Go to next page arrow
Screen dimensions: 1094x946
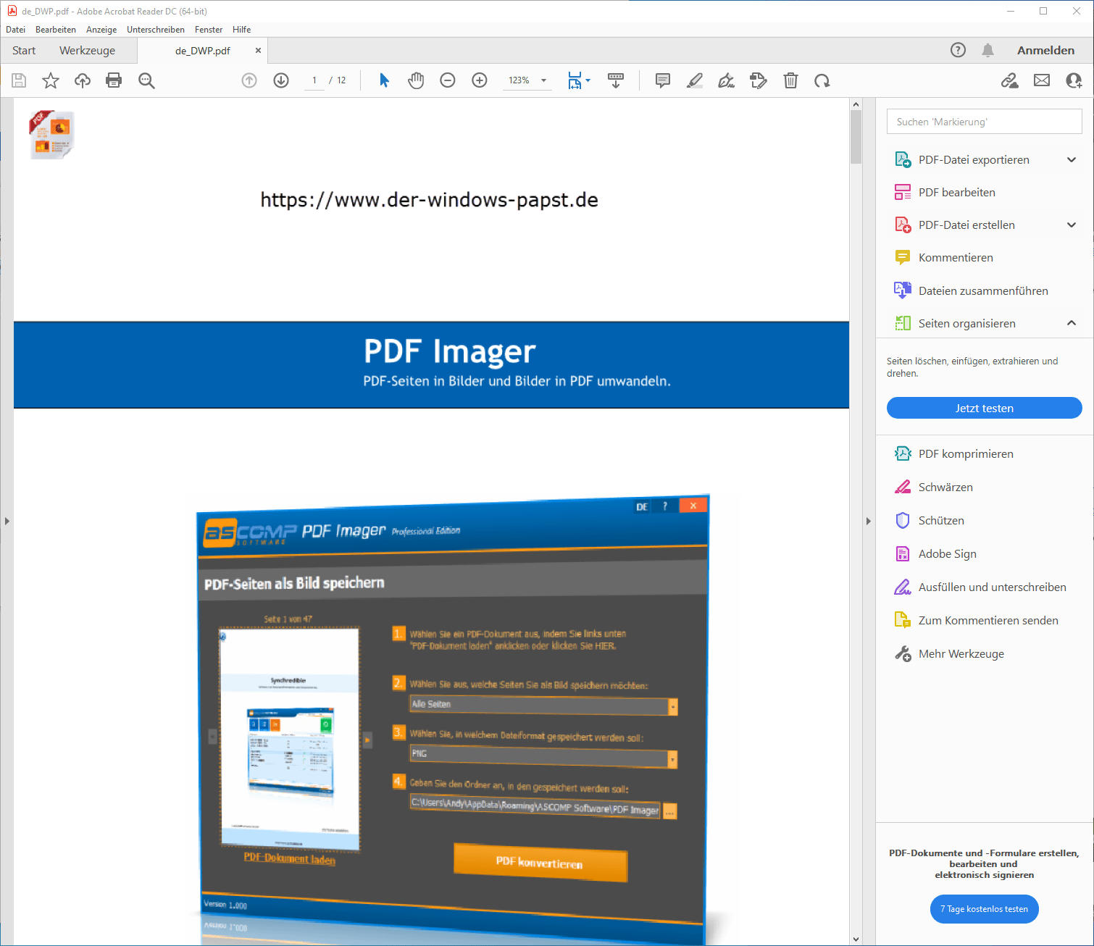pyautogui.click(x=281, y=80)
